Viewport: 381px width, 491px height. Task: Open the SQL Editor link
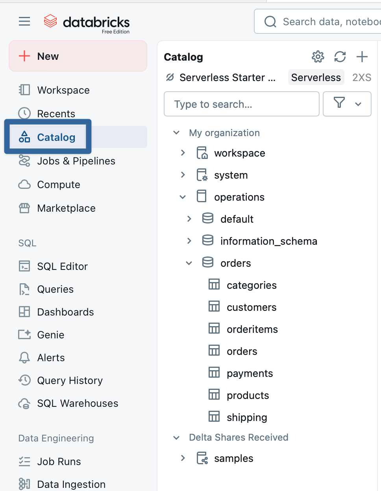(x=63, y=266)
